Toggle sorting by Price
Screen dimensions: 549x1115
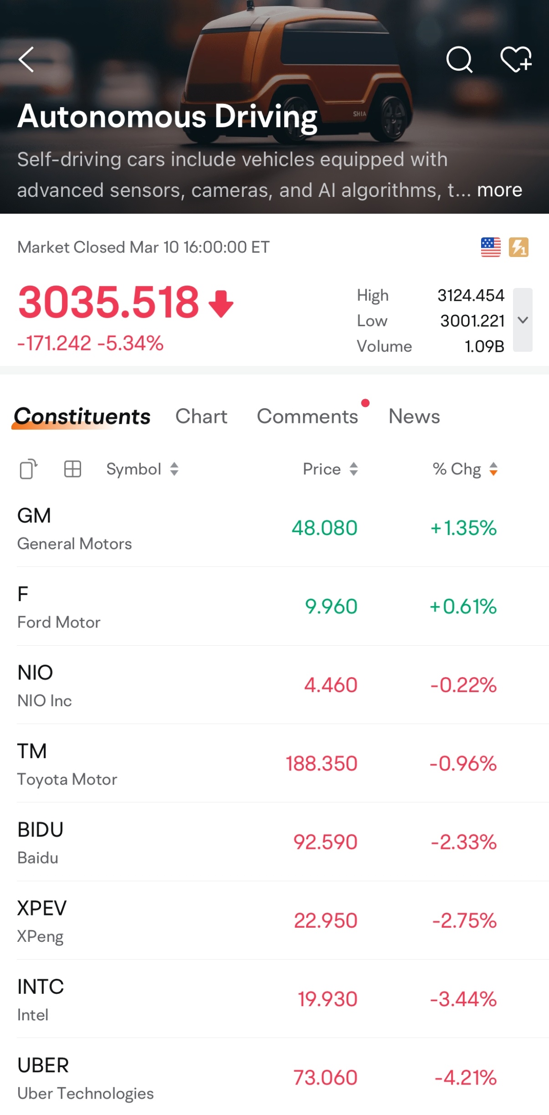click(x=330, y=469)
